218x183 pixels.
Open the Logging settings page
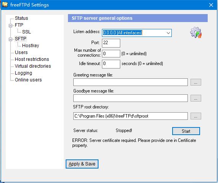click(23, 73)
